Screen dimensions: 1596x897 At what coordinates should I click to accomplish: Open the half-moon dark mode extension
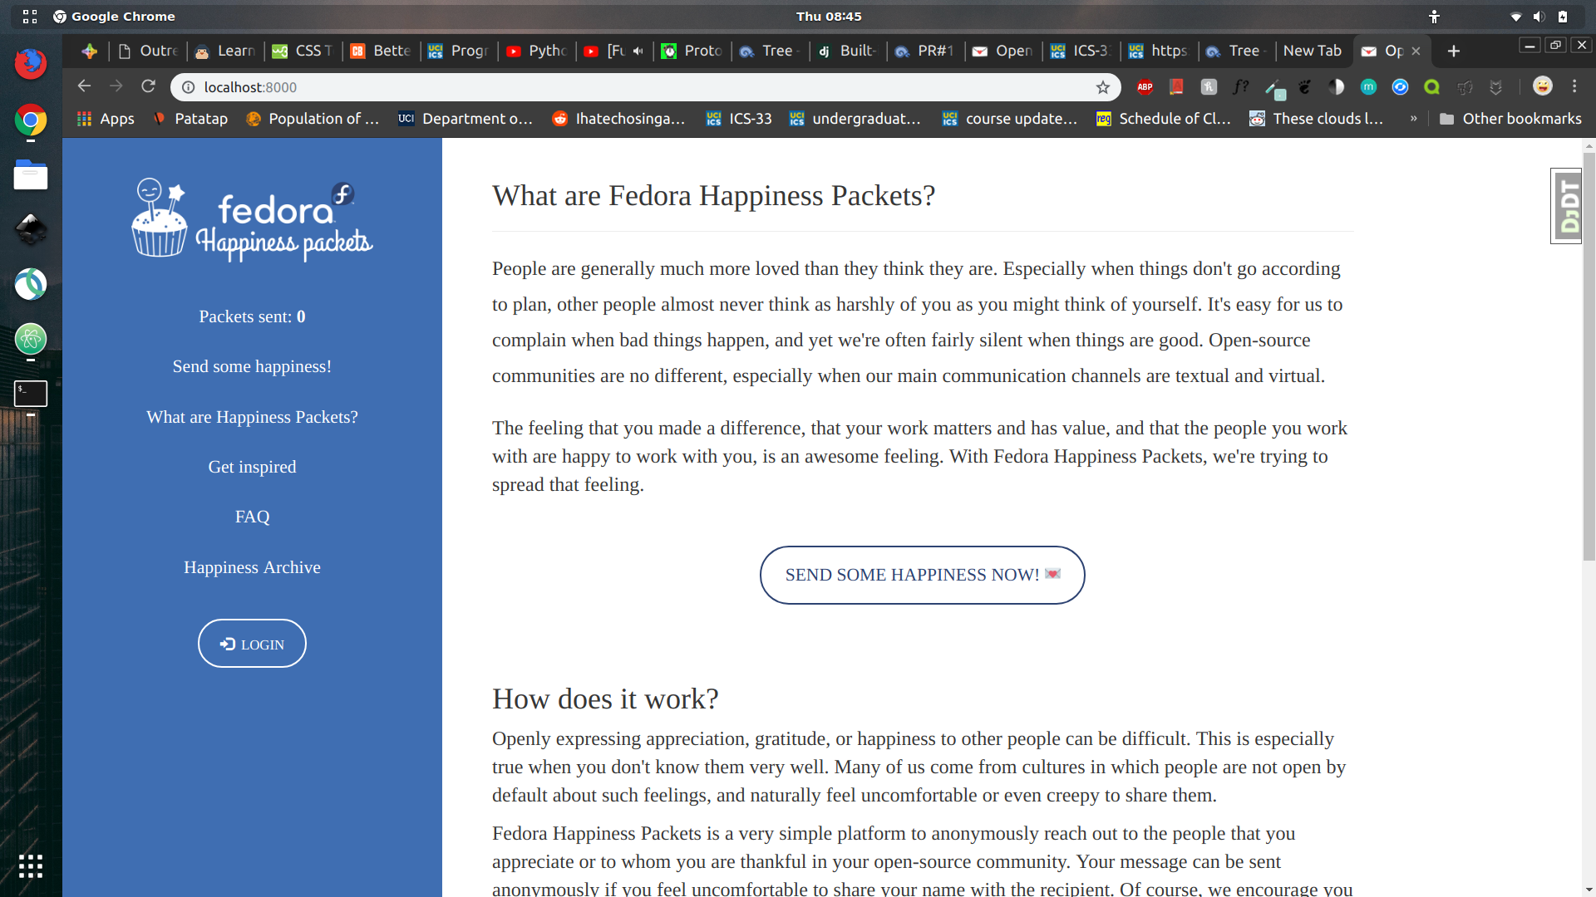(x=1337, y=86)
